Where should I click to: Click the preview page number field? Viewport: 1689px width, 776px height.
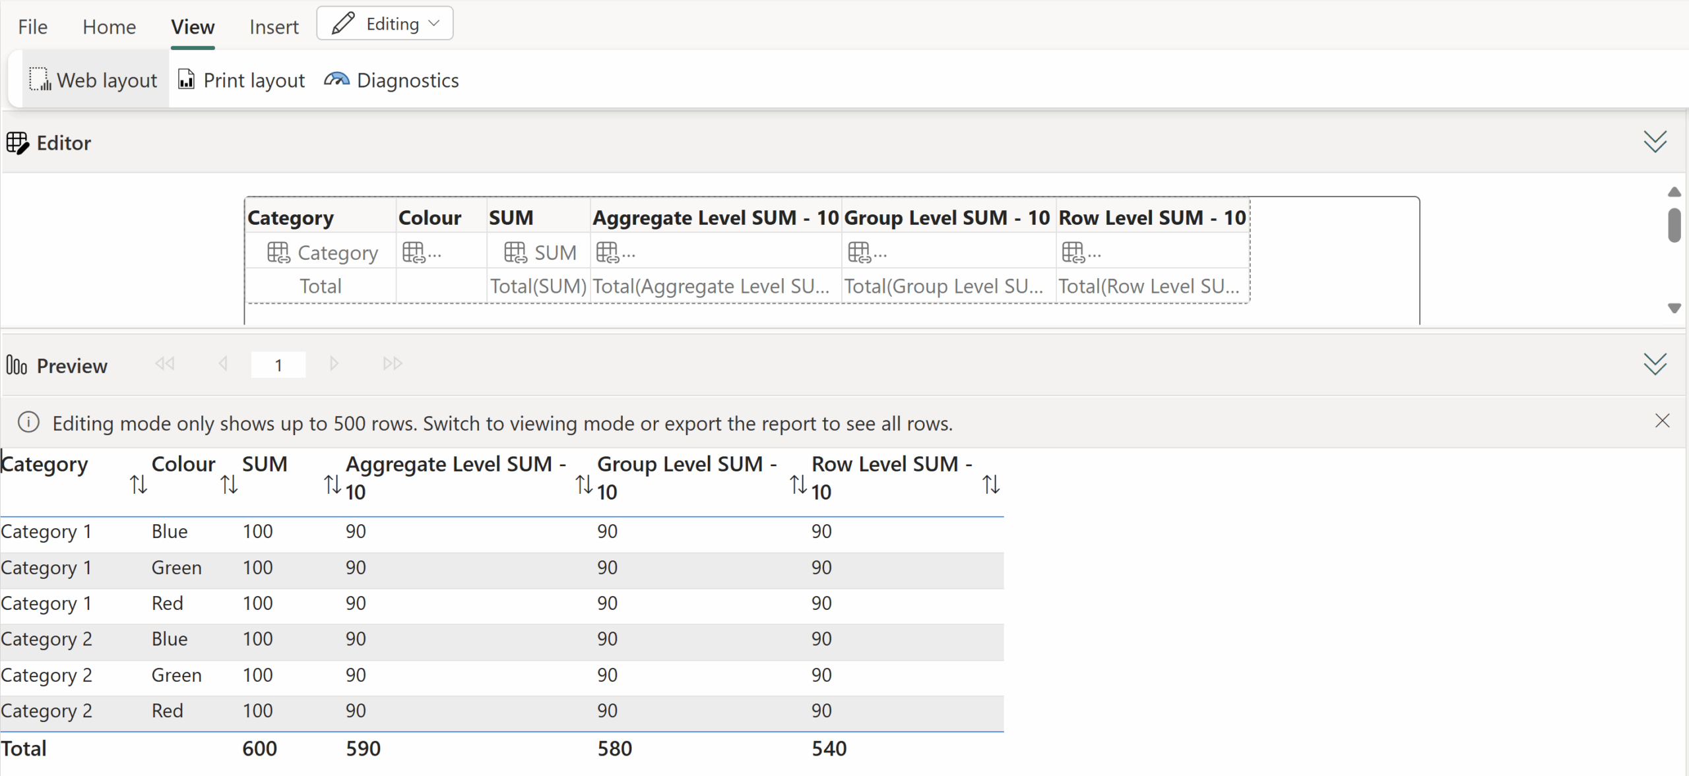(x=278, y=365)
